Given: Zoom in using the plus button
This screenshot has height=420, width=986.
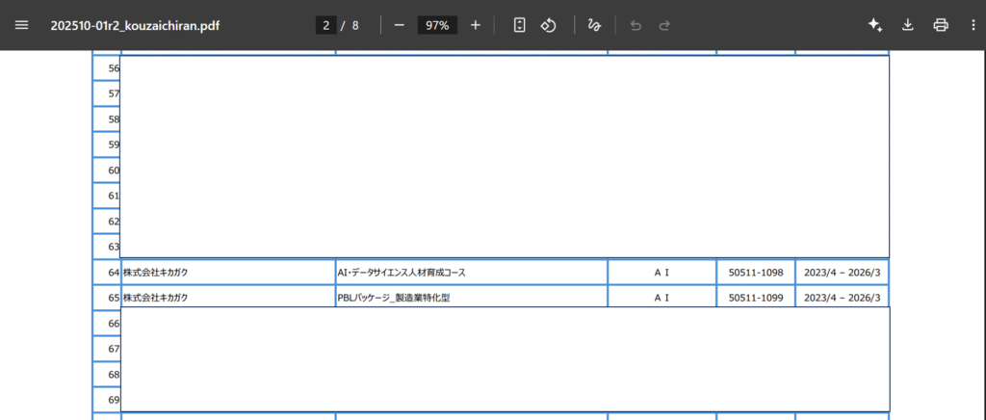Looking at the screenshot, I should point(475,25).
